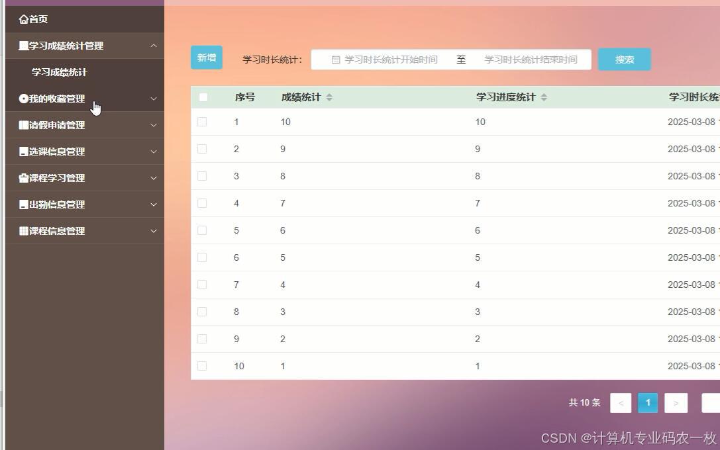
Task: Select page 1 in pagination
Action: (x=648, y=403)
